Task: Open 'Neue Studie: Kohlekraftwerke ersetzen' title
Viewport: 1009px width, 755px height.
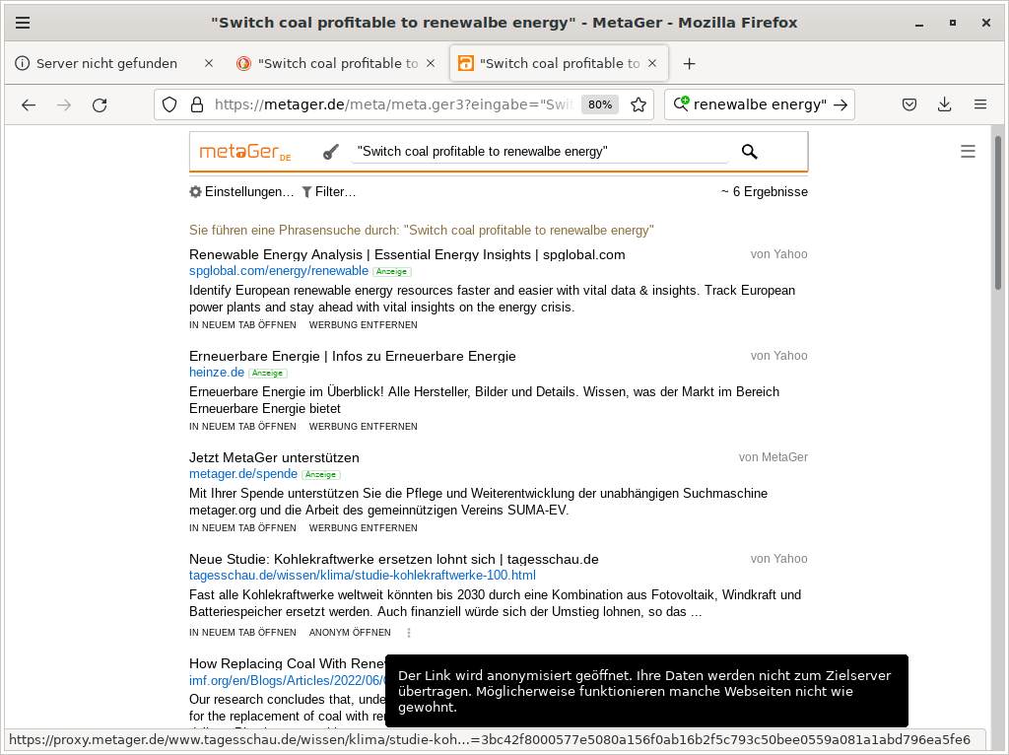Action: (x=394, y=559)
